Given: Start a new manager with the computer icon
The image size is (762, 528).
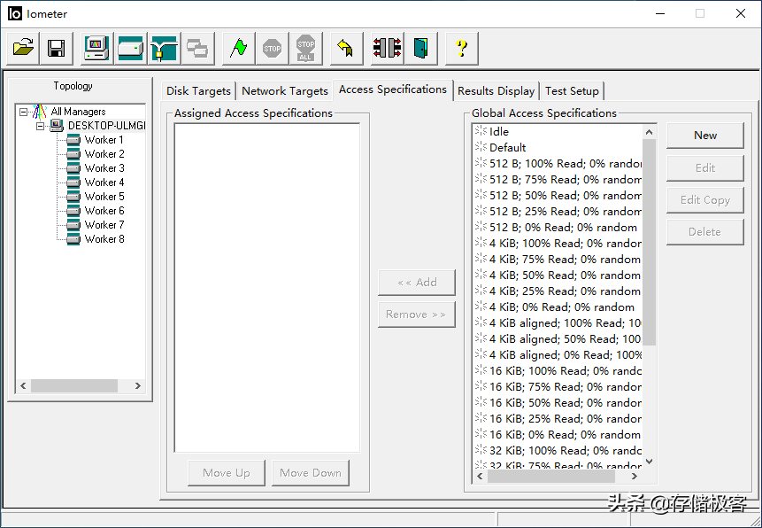Looking at the screenshot, I should coord(96,49).
